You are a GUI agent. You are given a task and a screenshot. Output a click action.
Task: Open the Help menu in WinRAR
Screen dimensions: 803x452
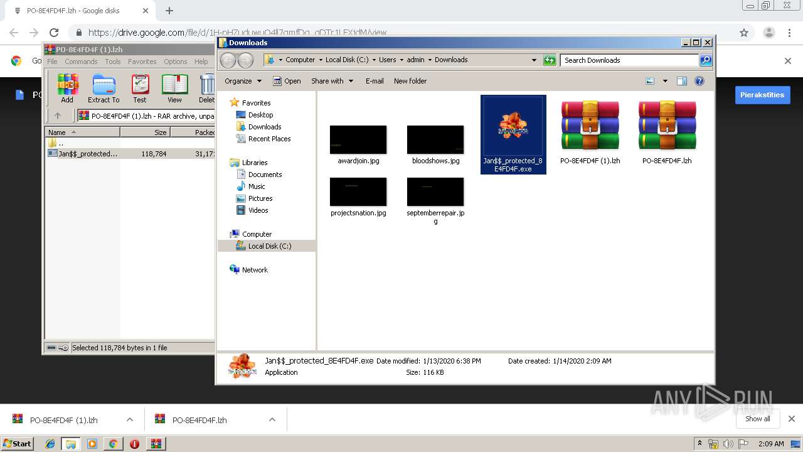(201, 62)
